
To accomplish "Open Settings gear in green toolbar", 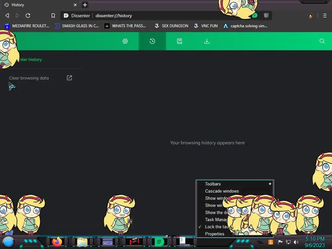I will (x=125, y=41).
